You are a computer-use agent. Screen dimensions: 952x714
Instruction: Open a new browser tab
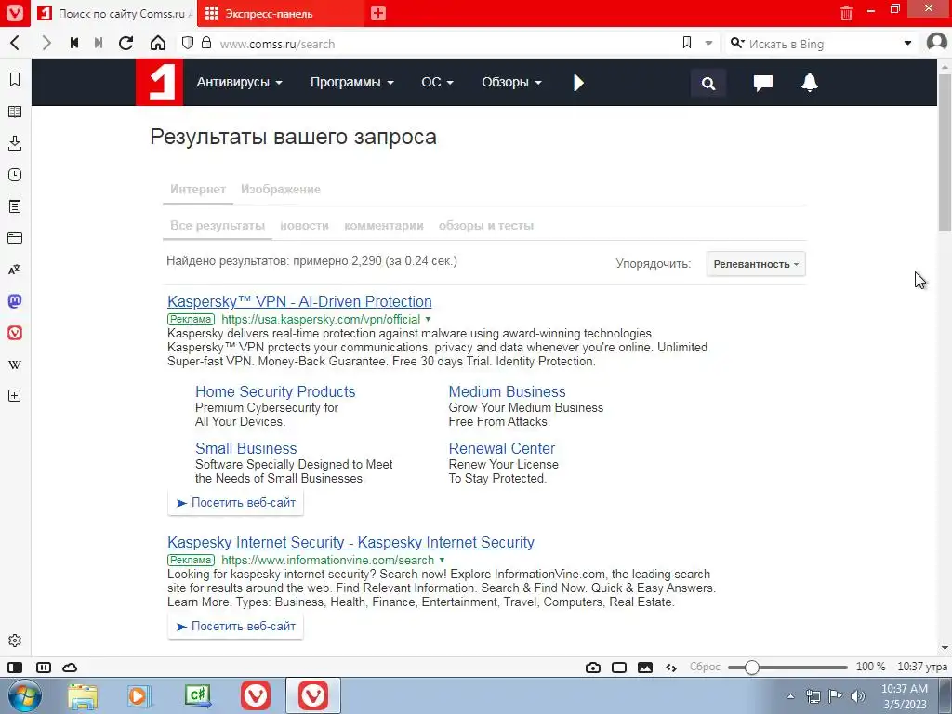[x=378, y=13]
